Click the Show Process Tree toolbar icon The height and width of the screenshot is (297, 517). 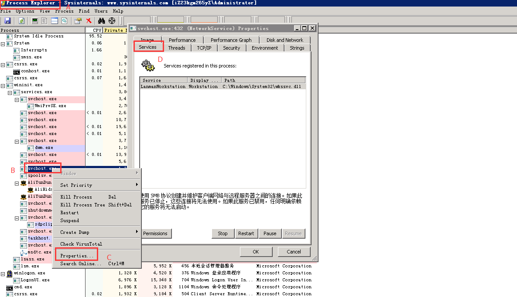coord(44,20)
